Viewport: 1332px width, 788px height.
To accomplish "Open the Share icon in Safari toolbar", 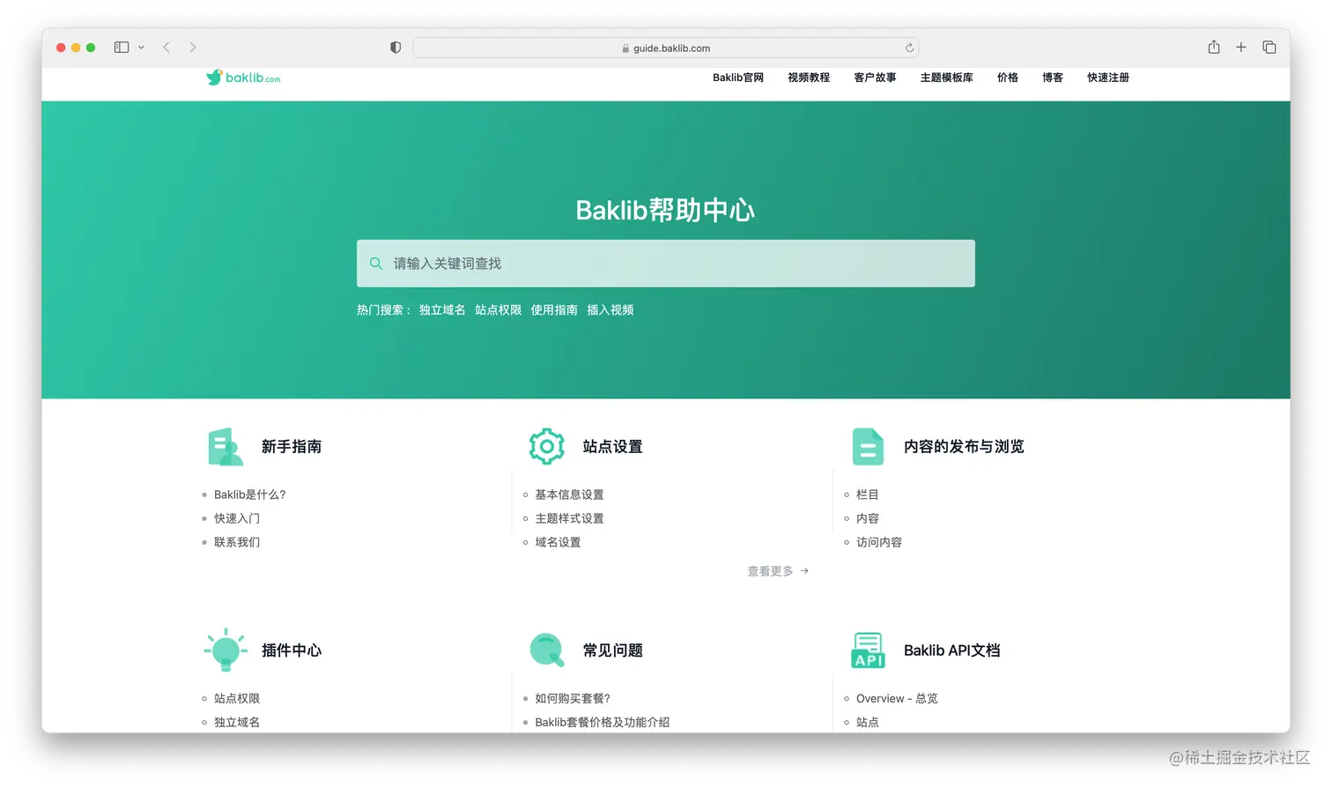I will click(x=1214, y=47).
